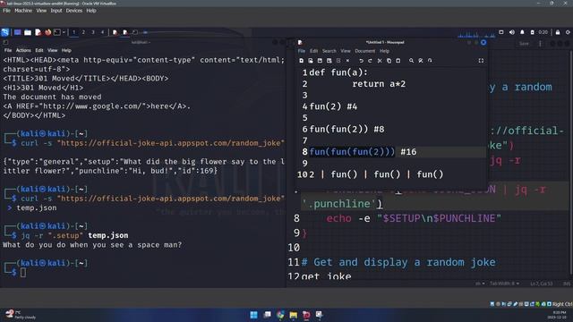Screen dimensions: 573x322
Task: Open terminal Help menu
Action: pos(66,50)
